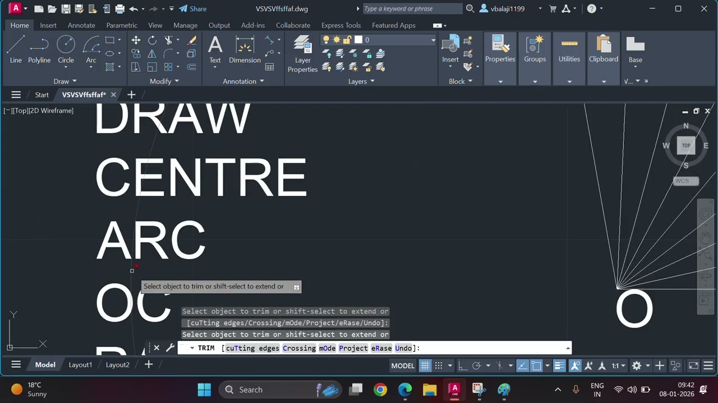Click the Table tool icon
The image size is (718, 403).
[269, 67]
